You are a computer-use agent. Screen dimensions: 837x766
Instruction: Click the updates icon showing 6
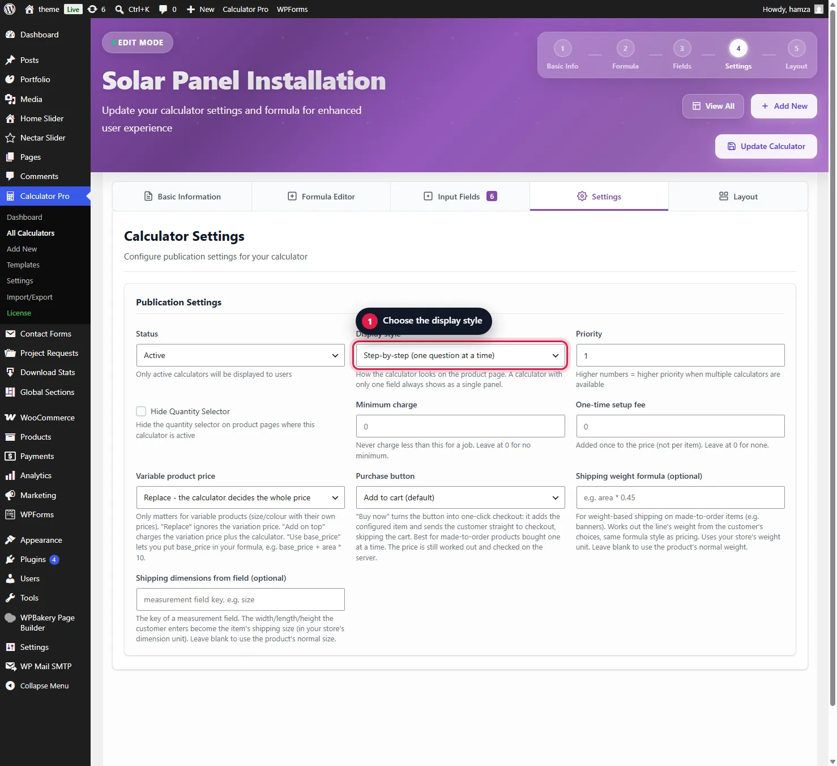point(92,9)
